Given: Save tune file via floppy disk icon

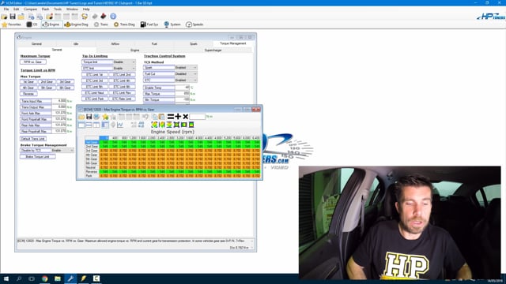Looking at the screenshot, I should pyautogui.click(x=13, y=17).
